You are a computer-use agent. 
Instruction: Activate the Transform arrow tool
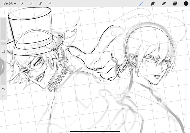pyautogui.click(x=50, y=4)
